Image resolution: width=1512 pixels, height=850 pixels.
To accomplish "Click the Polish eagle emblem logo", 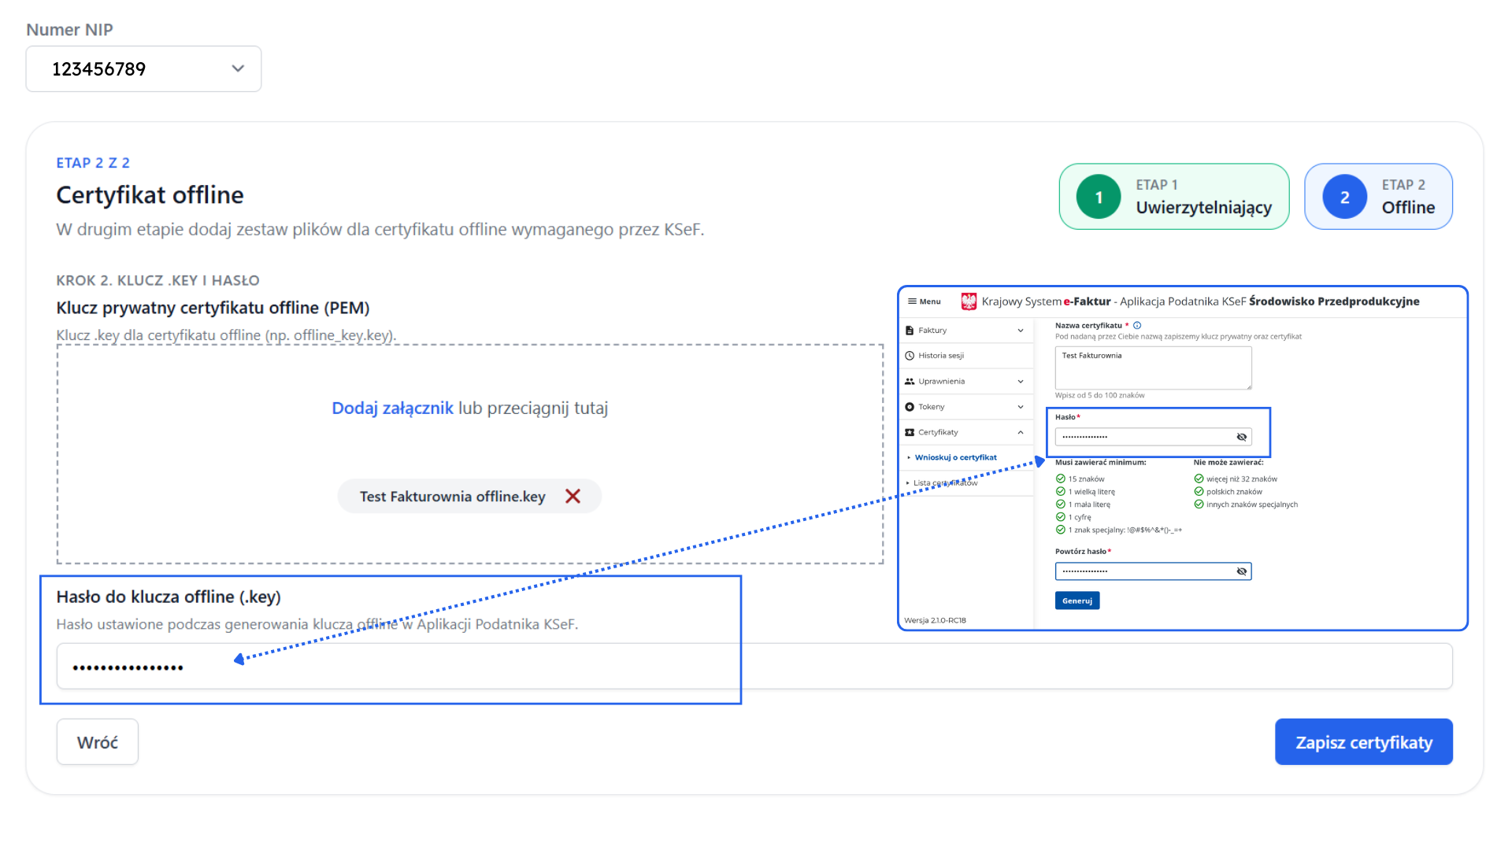I will [969, 301].
